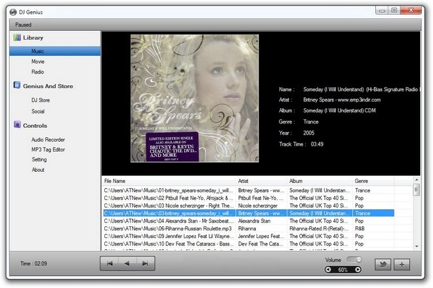Skip to the previous track

(x=110, y=264)
